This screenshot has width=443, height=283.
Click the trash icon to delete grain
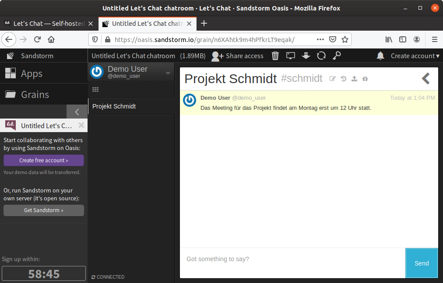coord(275,56)
